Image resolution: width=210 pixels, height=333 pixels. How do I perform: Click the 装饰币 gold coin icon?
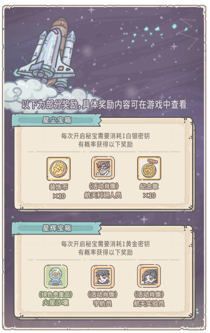pos(58,169)
